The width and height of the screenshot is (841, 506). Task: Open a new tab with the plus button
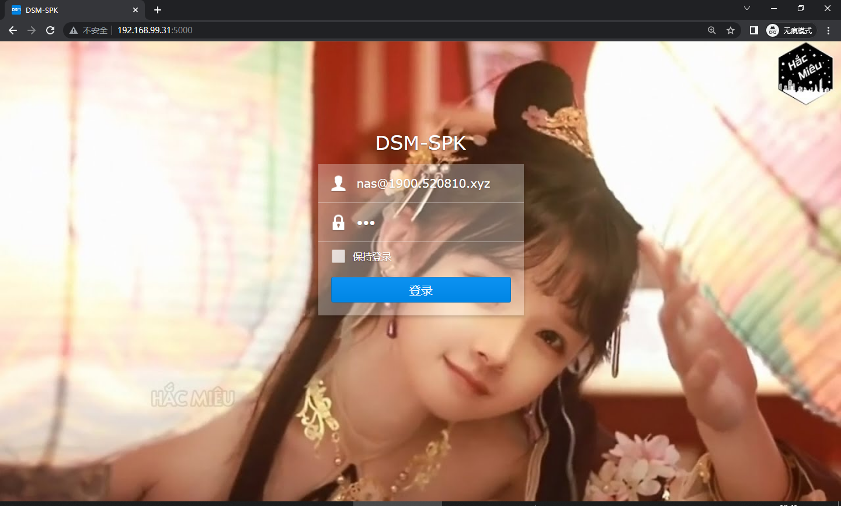click(x=158, y=10)
